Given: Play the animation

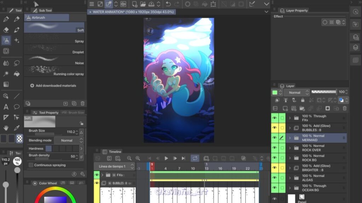Looking at the screenshot, I should pyautogui.click(x=166, y=158).
